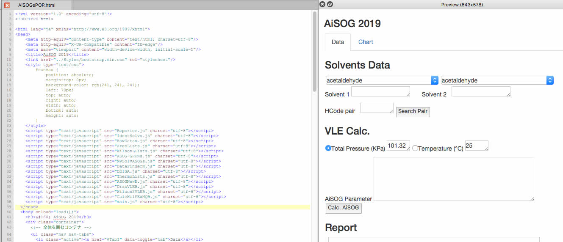Click the RawDatas.js script line
The image size is (563, 242).
[121, 141]
